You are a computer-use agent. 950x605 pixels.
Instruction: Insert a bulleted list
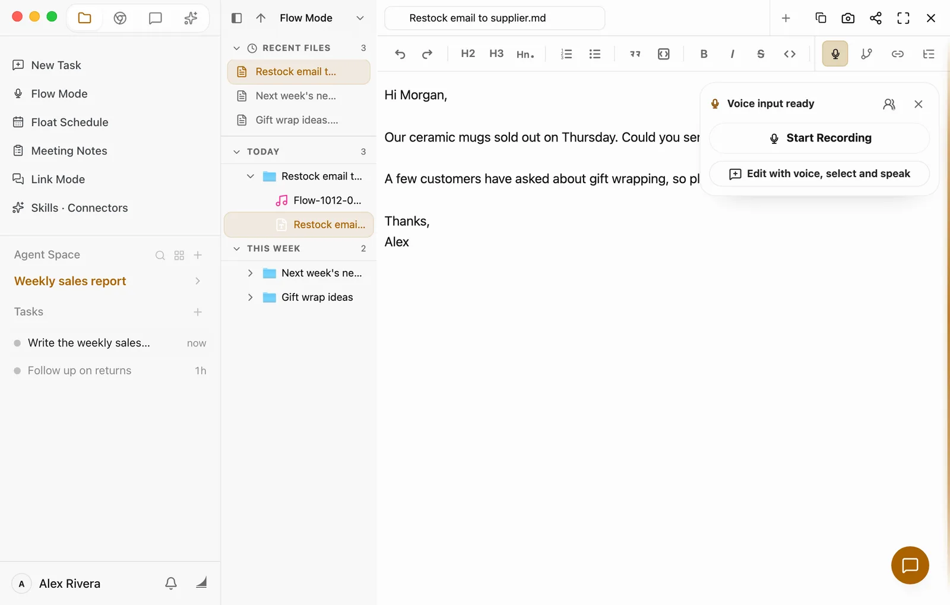pos(595,54)
